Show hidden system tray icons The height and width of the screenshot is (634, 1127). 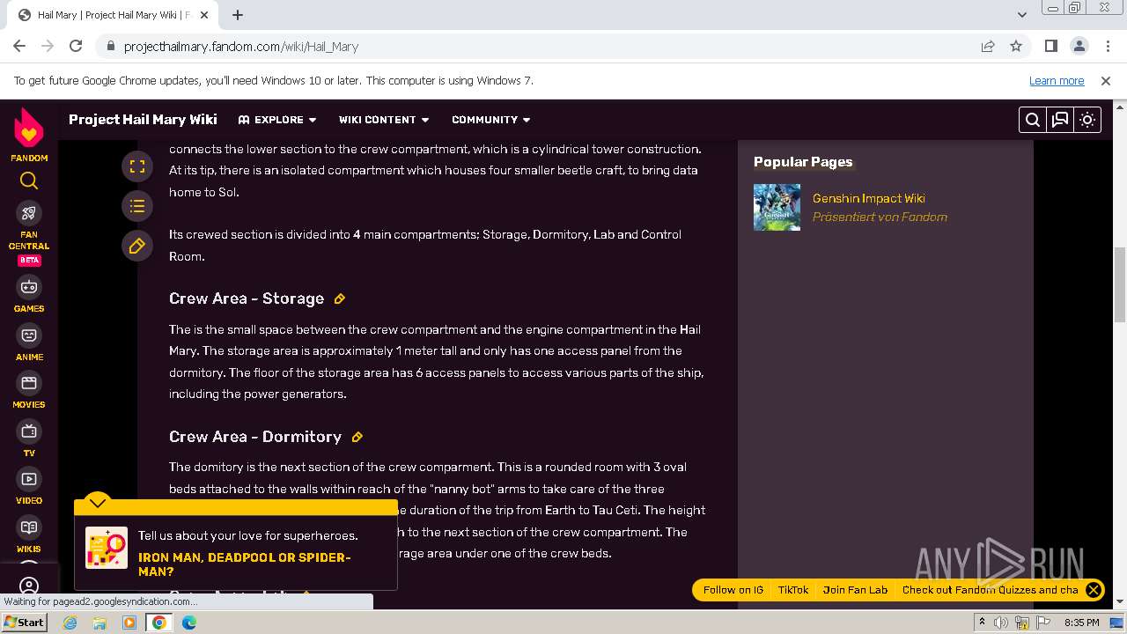point(982,623)
